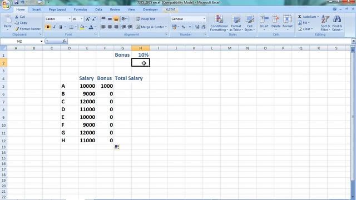Open Auto Fill Options smart tag
356x200 pixels.
(x=117, y=147)
